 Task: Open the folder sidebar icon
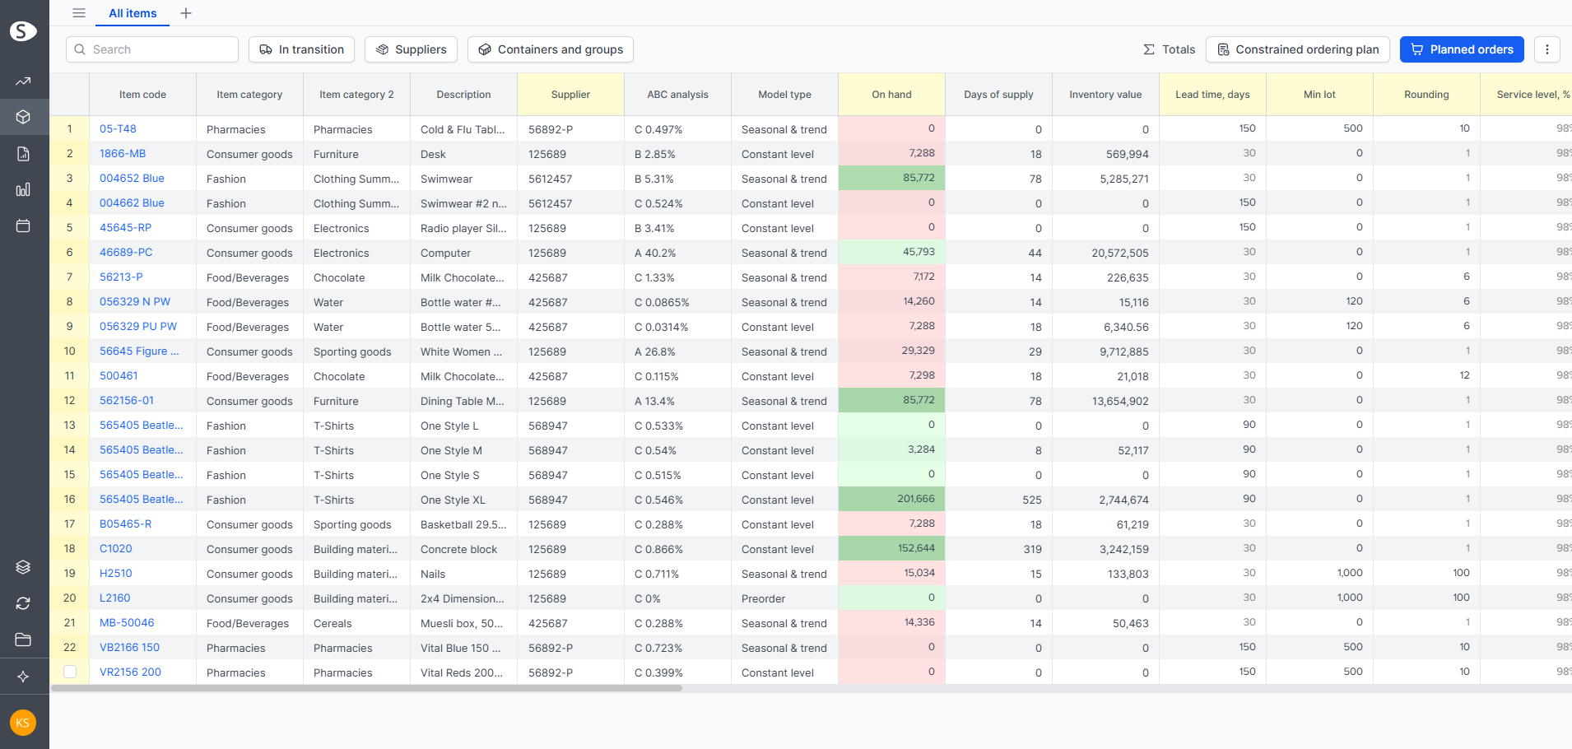click(x=23, y=640)
